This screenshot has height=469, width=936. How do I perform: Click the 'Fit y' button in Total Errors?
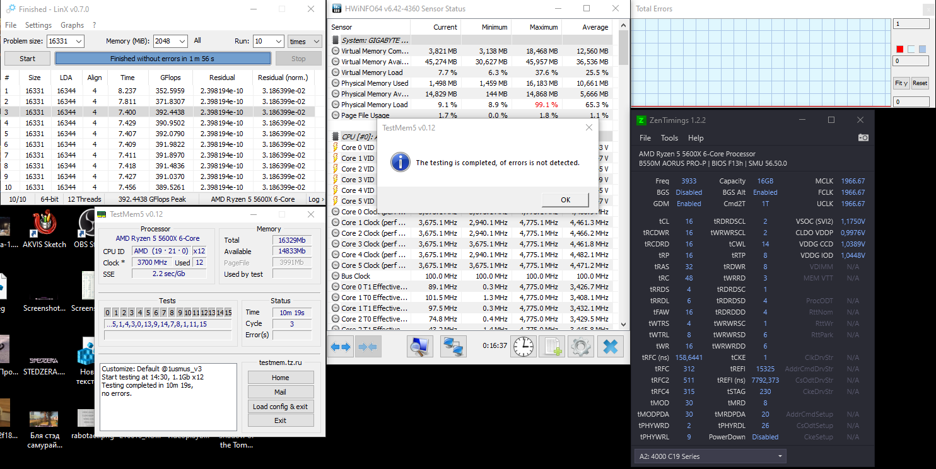901,83
